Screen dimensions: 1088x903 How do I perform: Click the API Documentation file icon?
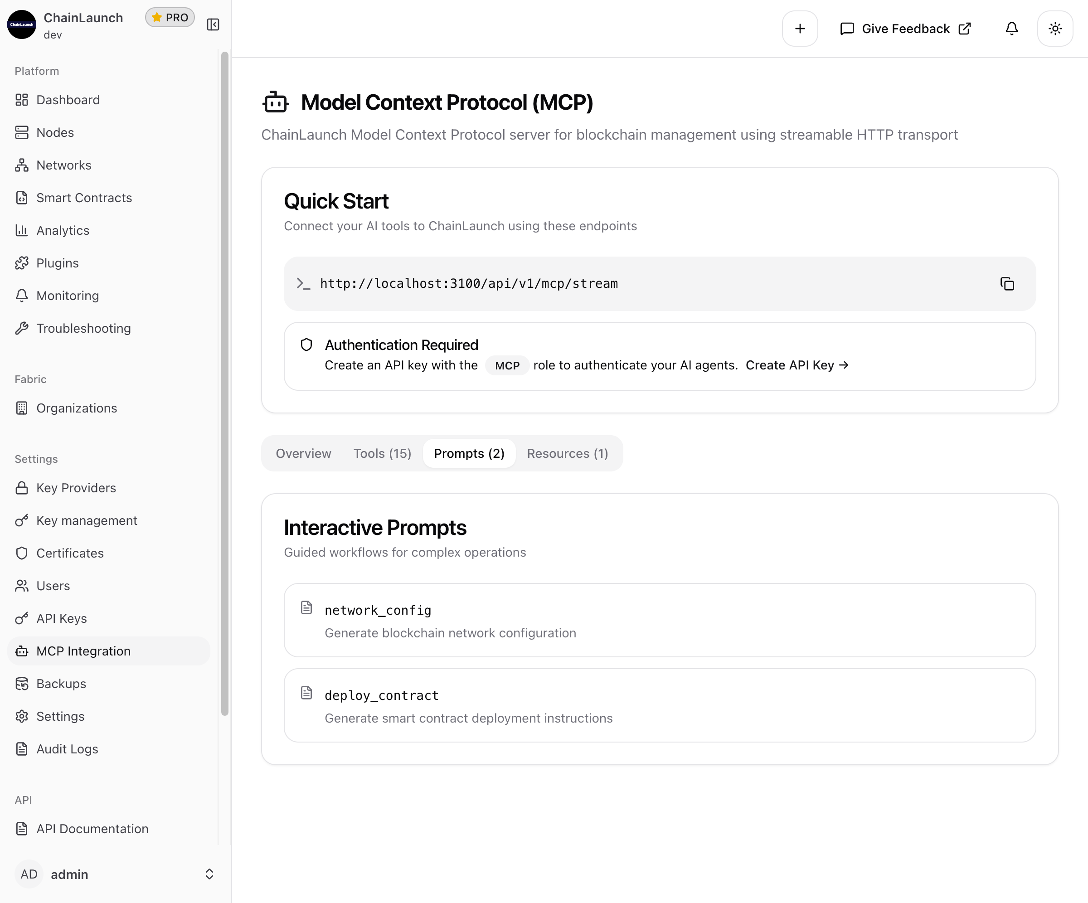point(22,829)
